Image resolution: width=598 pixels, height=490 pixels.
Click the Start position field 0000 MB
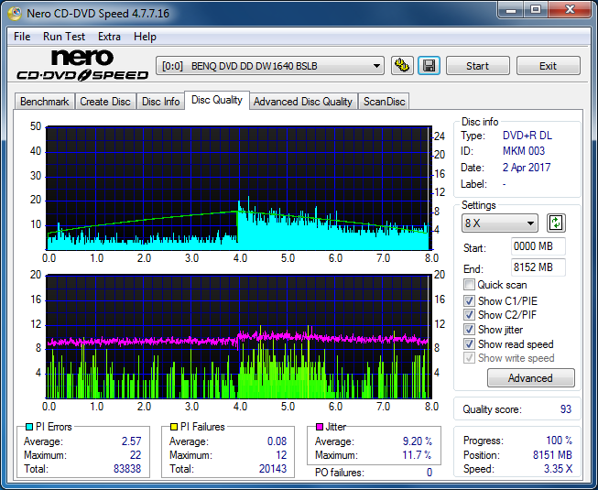pyautogui.click(x=538, y=246)
